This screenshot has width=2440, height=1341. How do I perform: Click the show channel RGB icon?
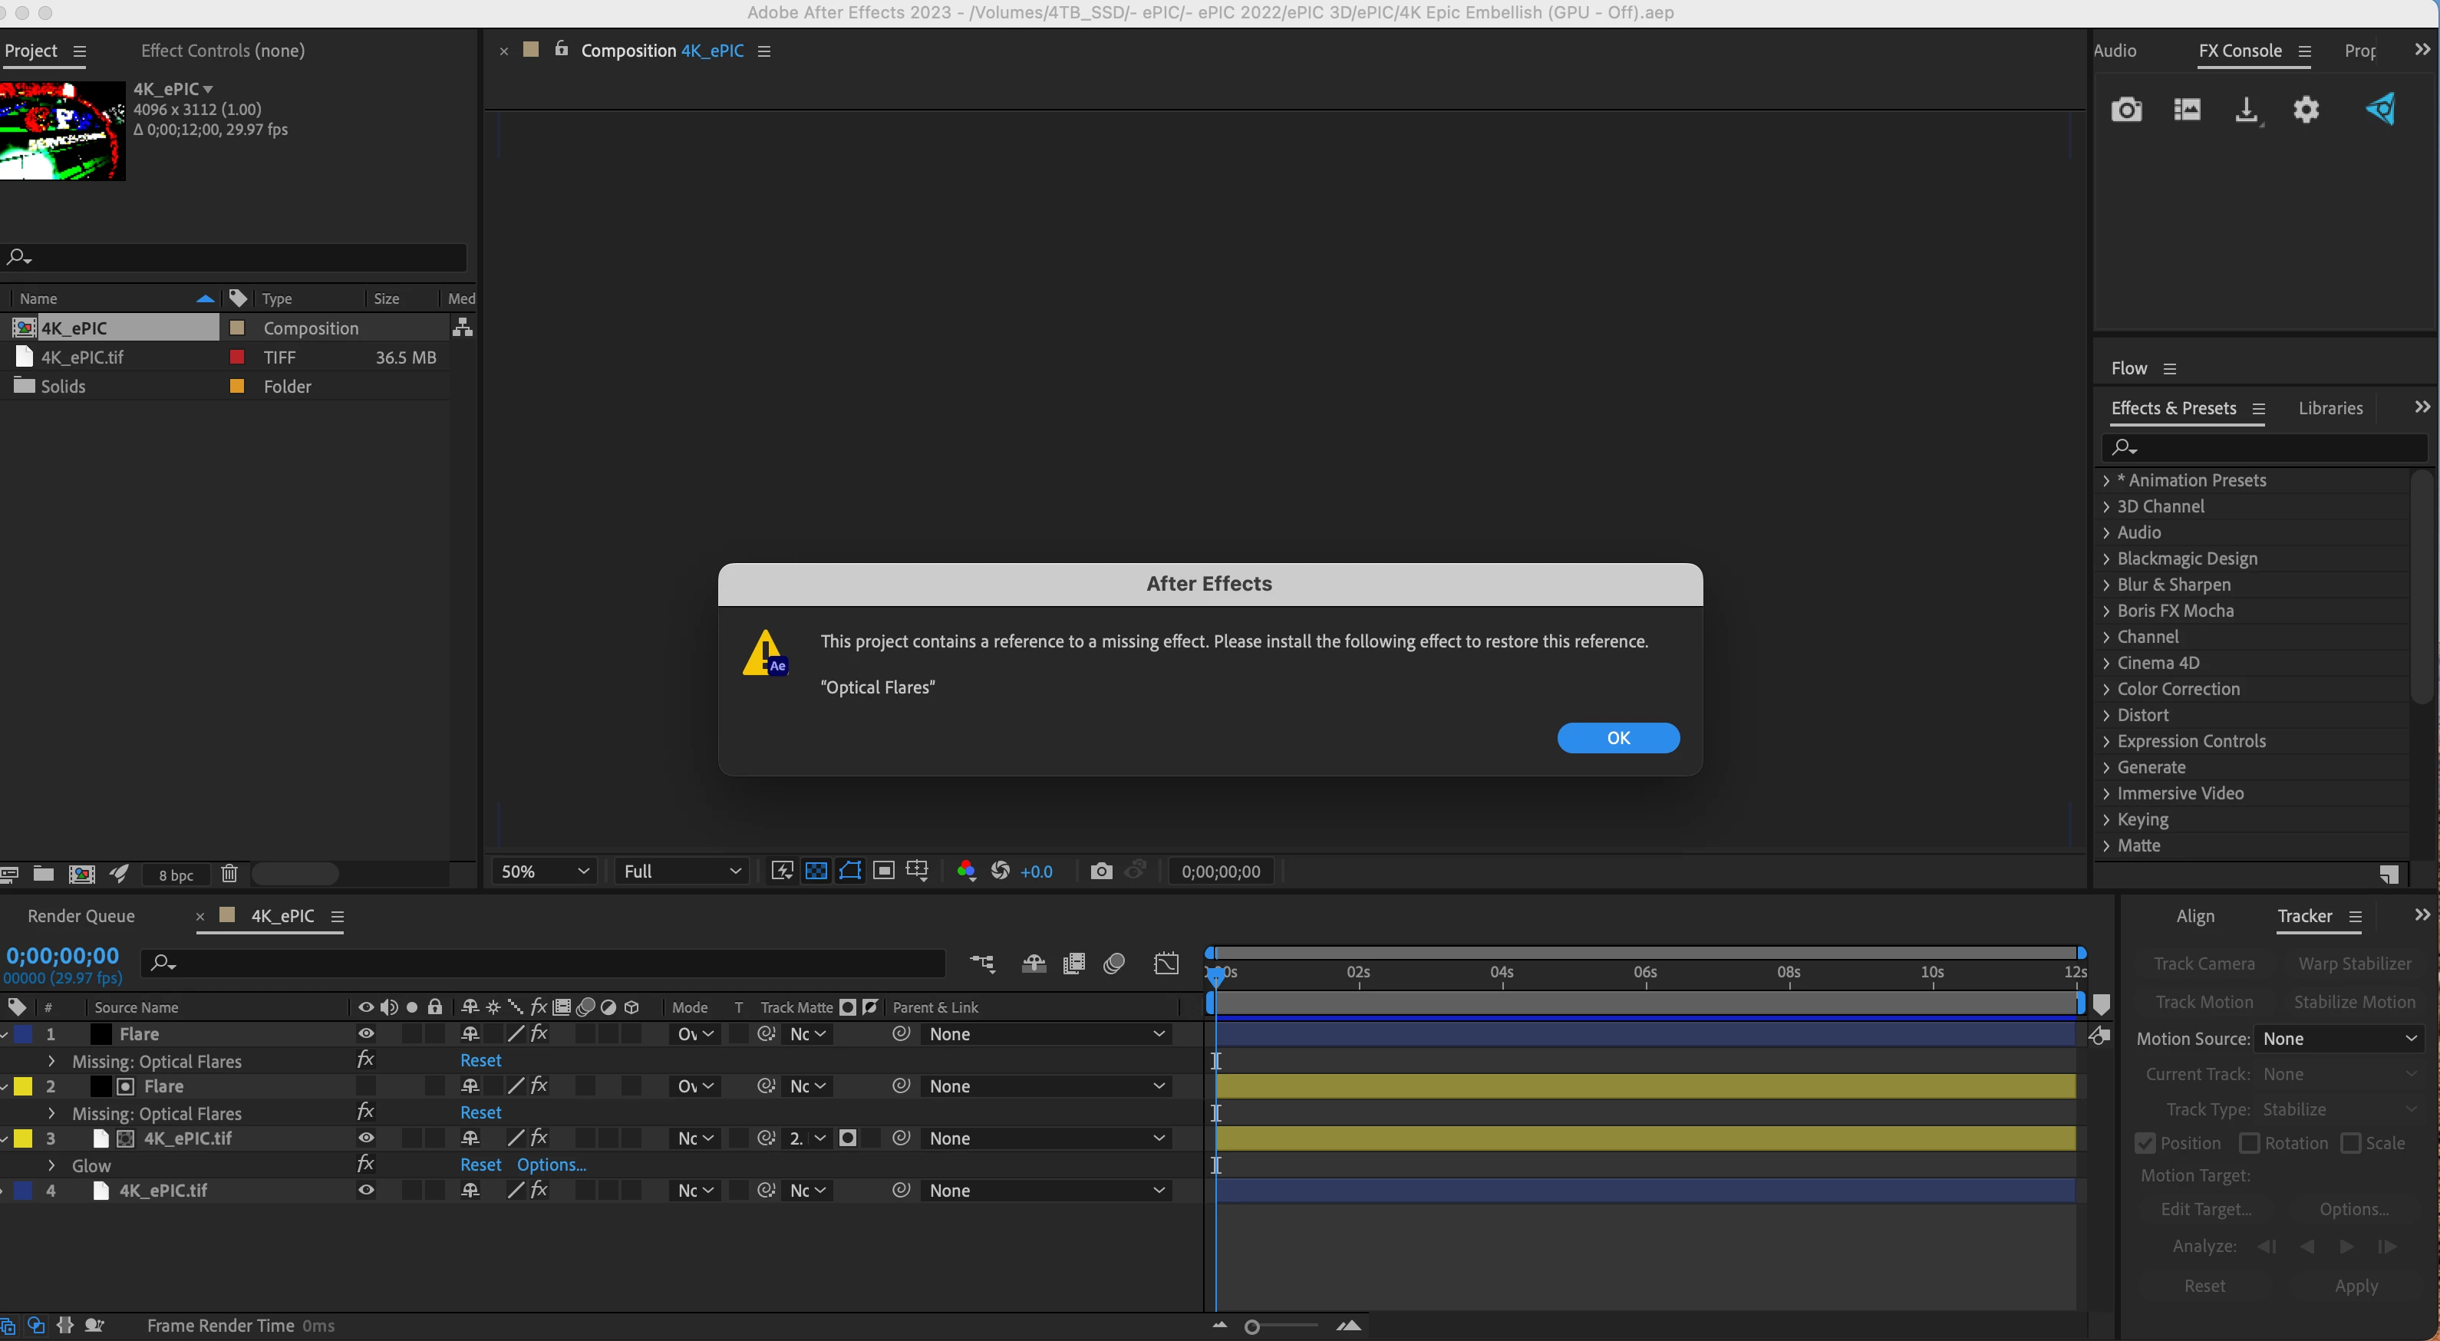pos(965,870)
